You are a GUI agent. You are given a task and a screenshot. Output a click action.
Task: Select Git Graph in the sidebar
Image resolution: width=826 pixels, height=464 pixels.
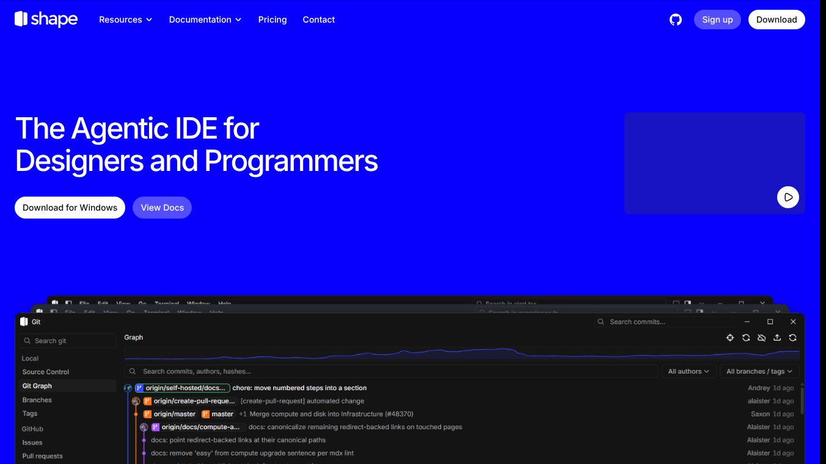(x=67, y=386)
